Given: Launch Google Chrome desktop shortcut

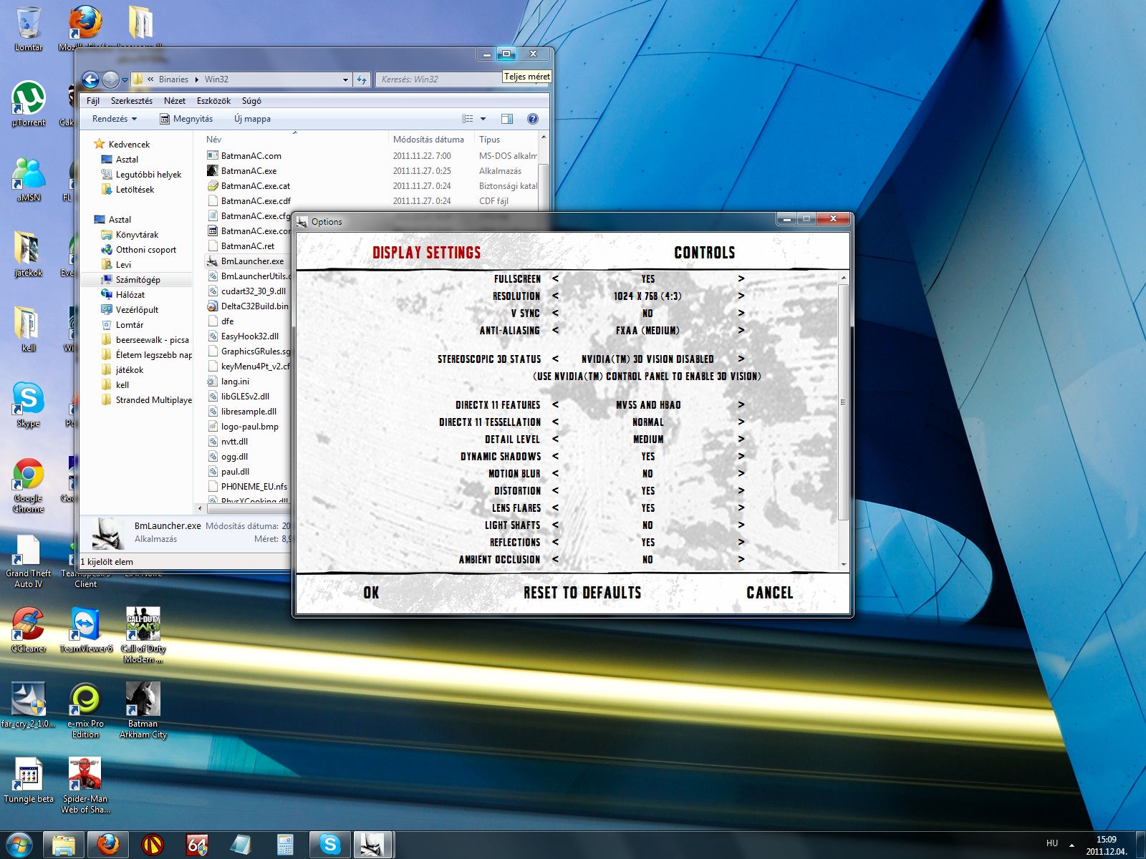Looking at the screenshot, I should click(x=29, y=485).
